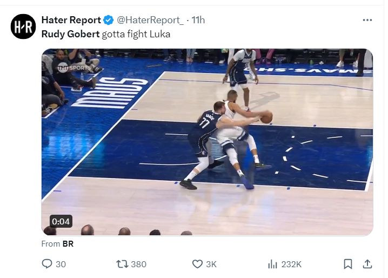Viewport: 388px width, 278px height.
Task: Like the post with the heart icon
Action: point(198,264)
